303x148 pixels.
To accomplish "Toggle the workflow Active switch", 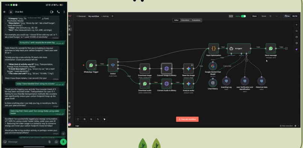I will tap(243, 16).
